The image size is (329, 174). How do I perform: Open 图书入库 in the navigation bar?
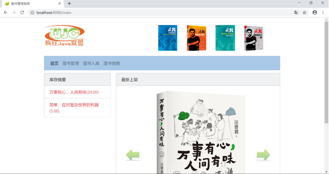click(91, 63)
